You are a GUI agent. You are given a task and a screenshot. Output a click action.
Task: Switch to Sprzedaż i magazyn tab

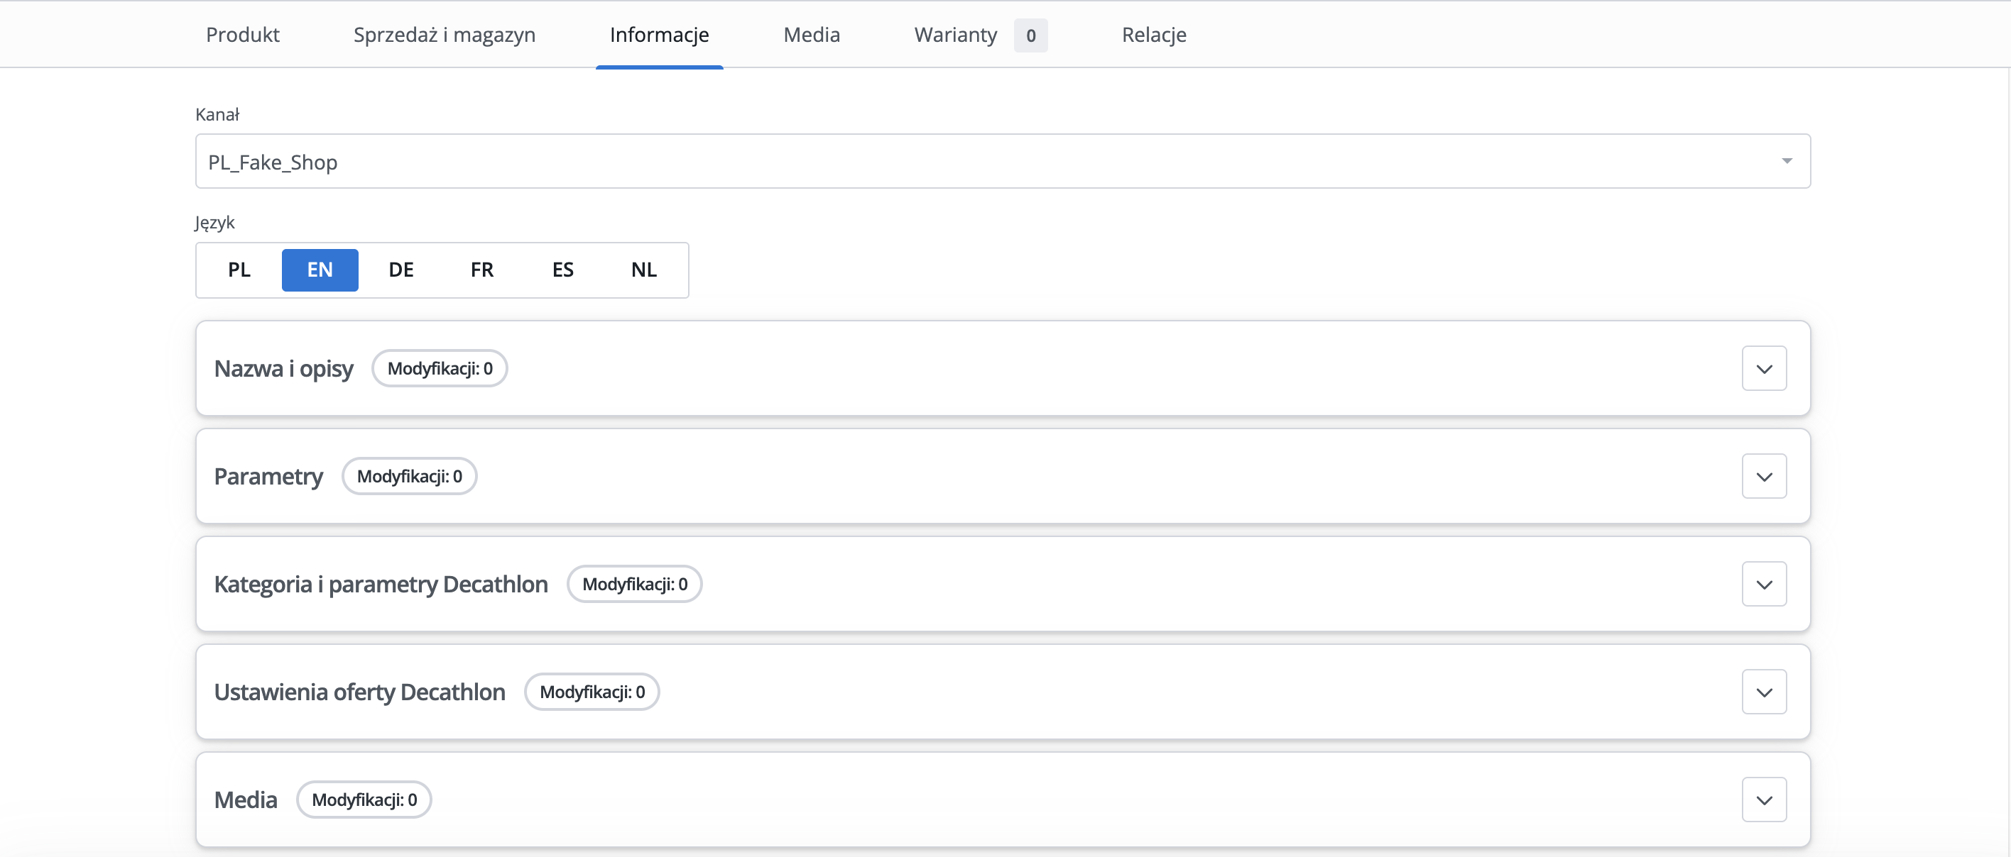445,35
